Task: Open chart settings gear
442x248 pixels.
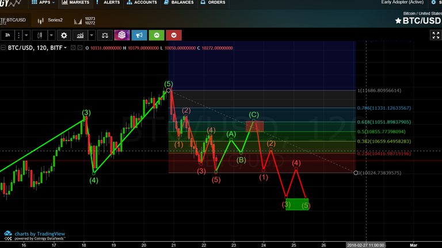Action: tap(64, 35)
